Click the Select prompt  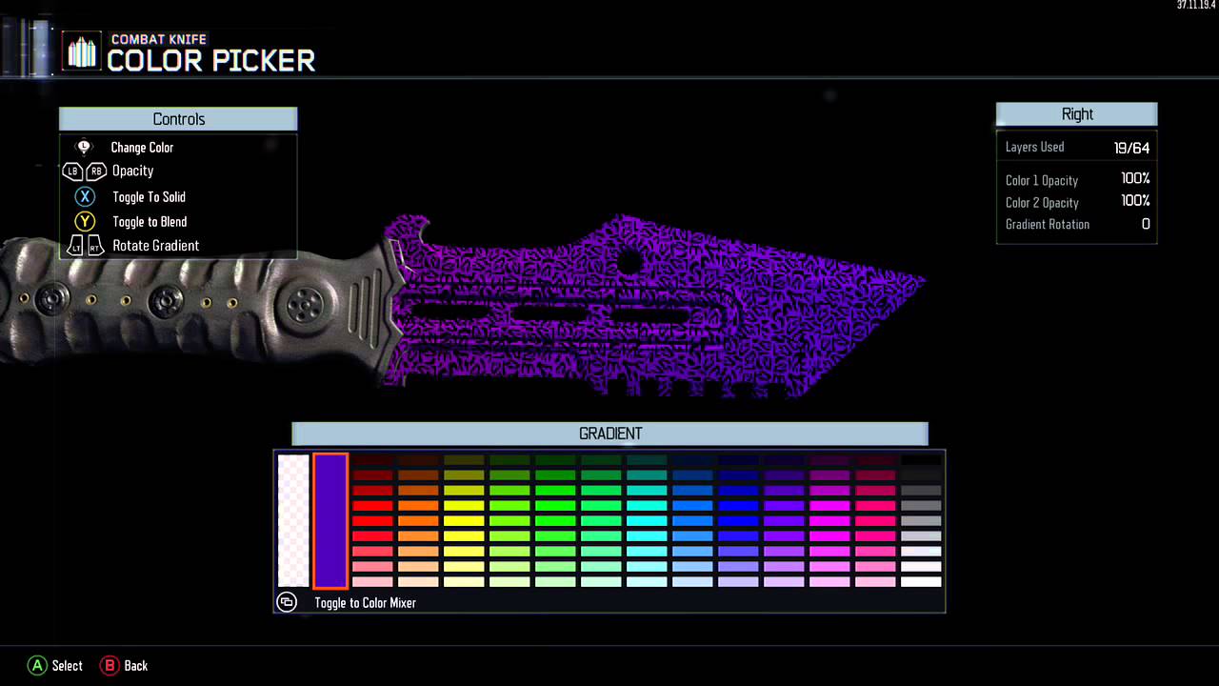[67, 666]
